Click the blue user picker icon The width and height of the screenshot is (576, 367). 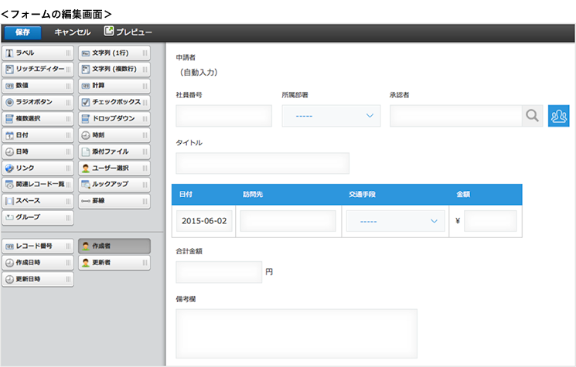[x=558, y=116]
